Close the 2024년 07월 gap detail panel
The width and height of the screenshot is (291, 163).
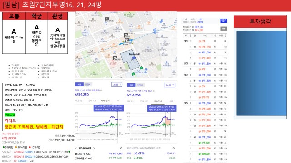pos(121,148)
